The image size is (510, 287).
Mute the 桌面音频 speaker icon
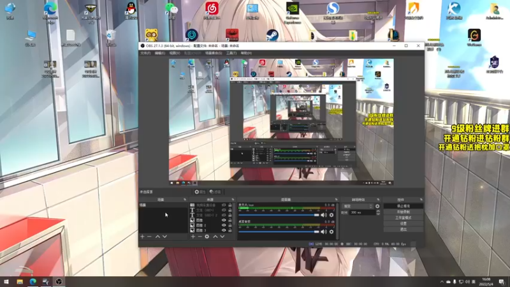[324, 232]
